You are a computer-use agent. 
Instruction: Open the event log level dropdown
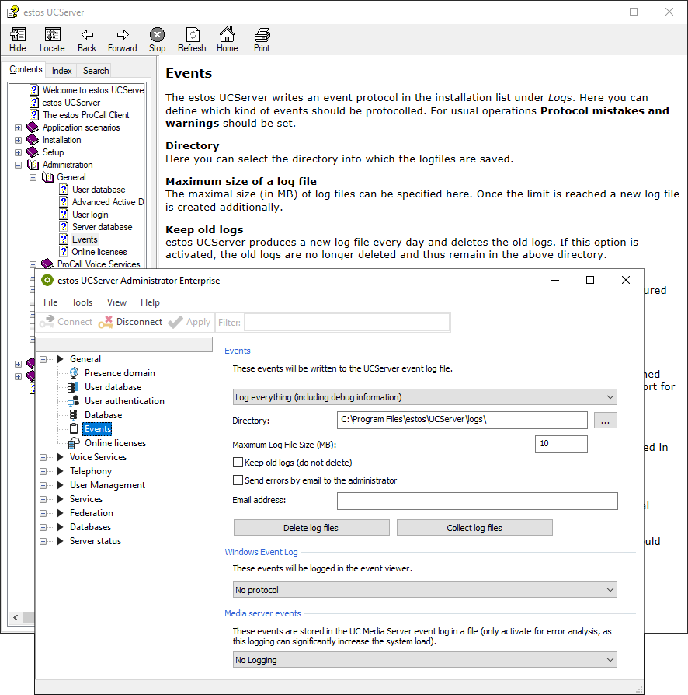(x=425, y=397)
